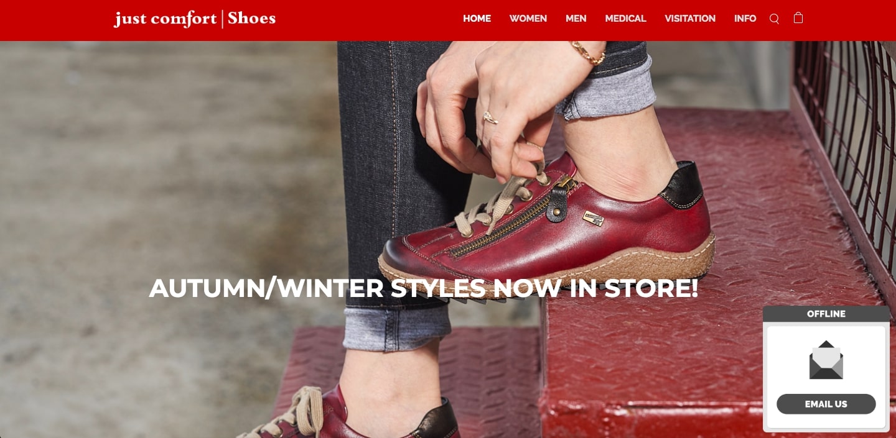Open the VISITATION menu
The height and width of the screenshot is (438, 896).
coord(690,19)
